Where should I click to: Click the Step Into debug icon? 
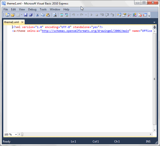coord(102,15)
